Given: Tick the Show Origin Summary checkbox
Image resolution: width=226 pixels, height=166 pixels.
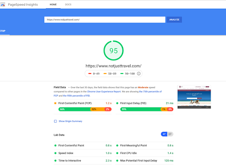Looking at the screenshot, I should [55, 121].
